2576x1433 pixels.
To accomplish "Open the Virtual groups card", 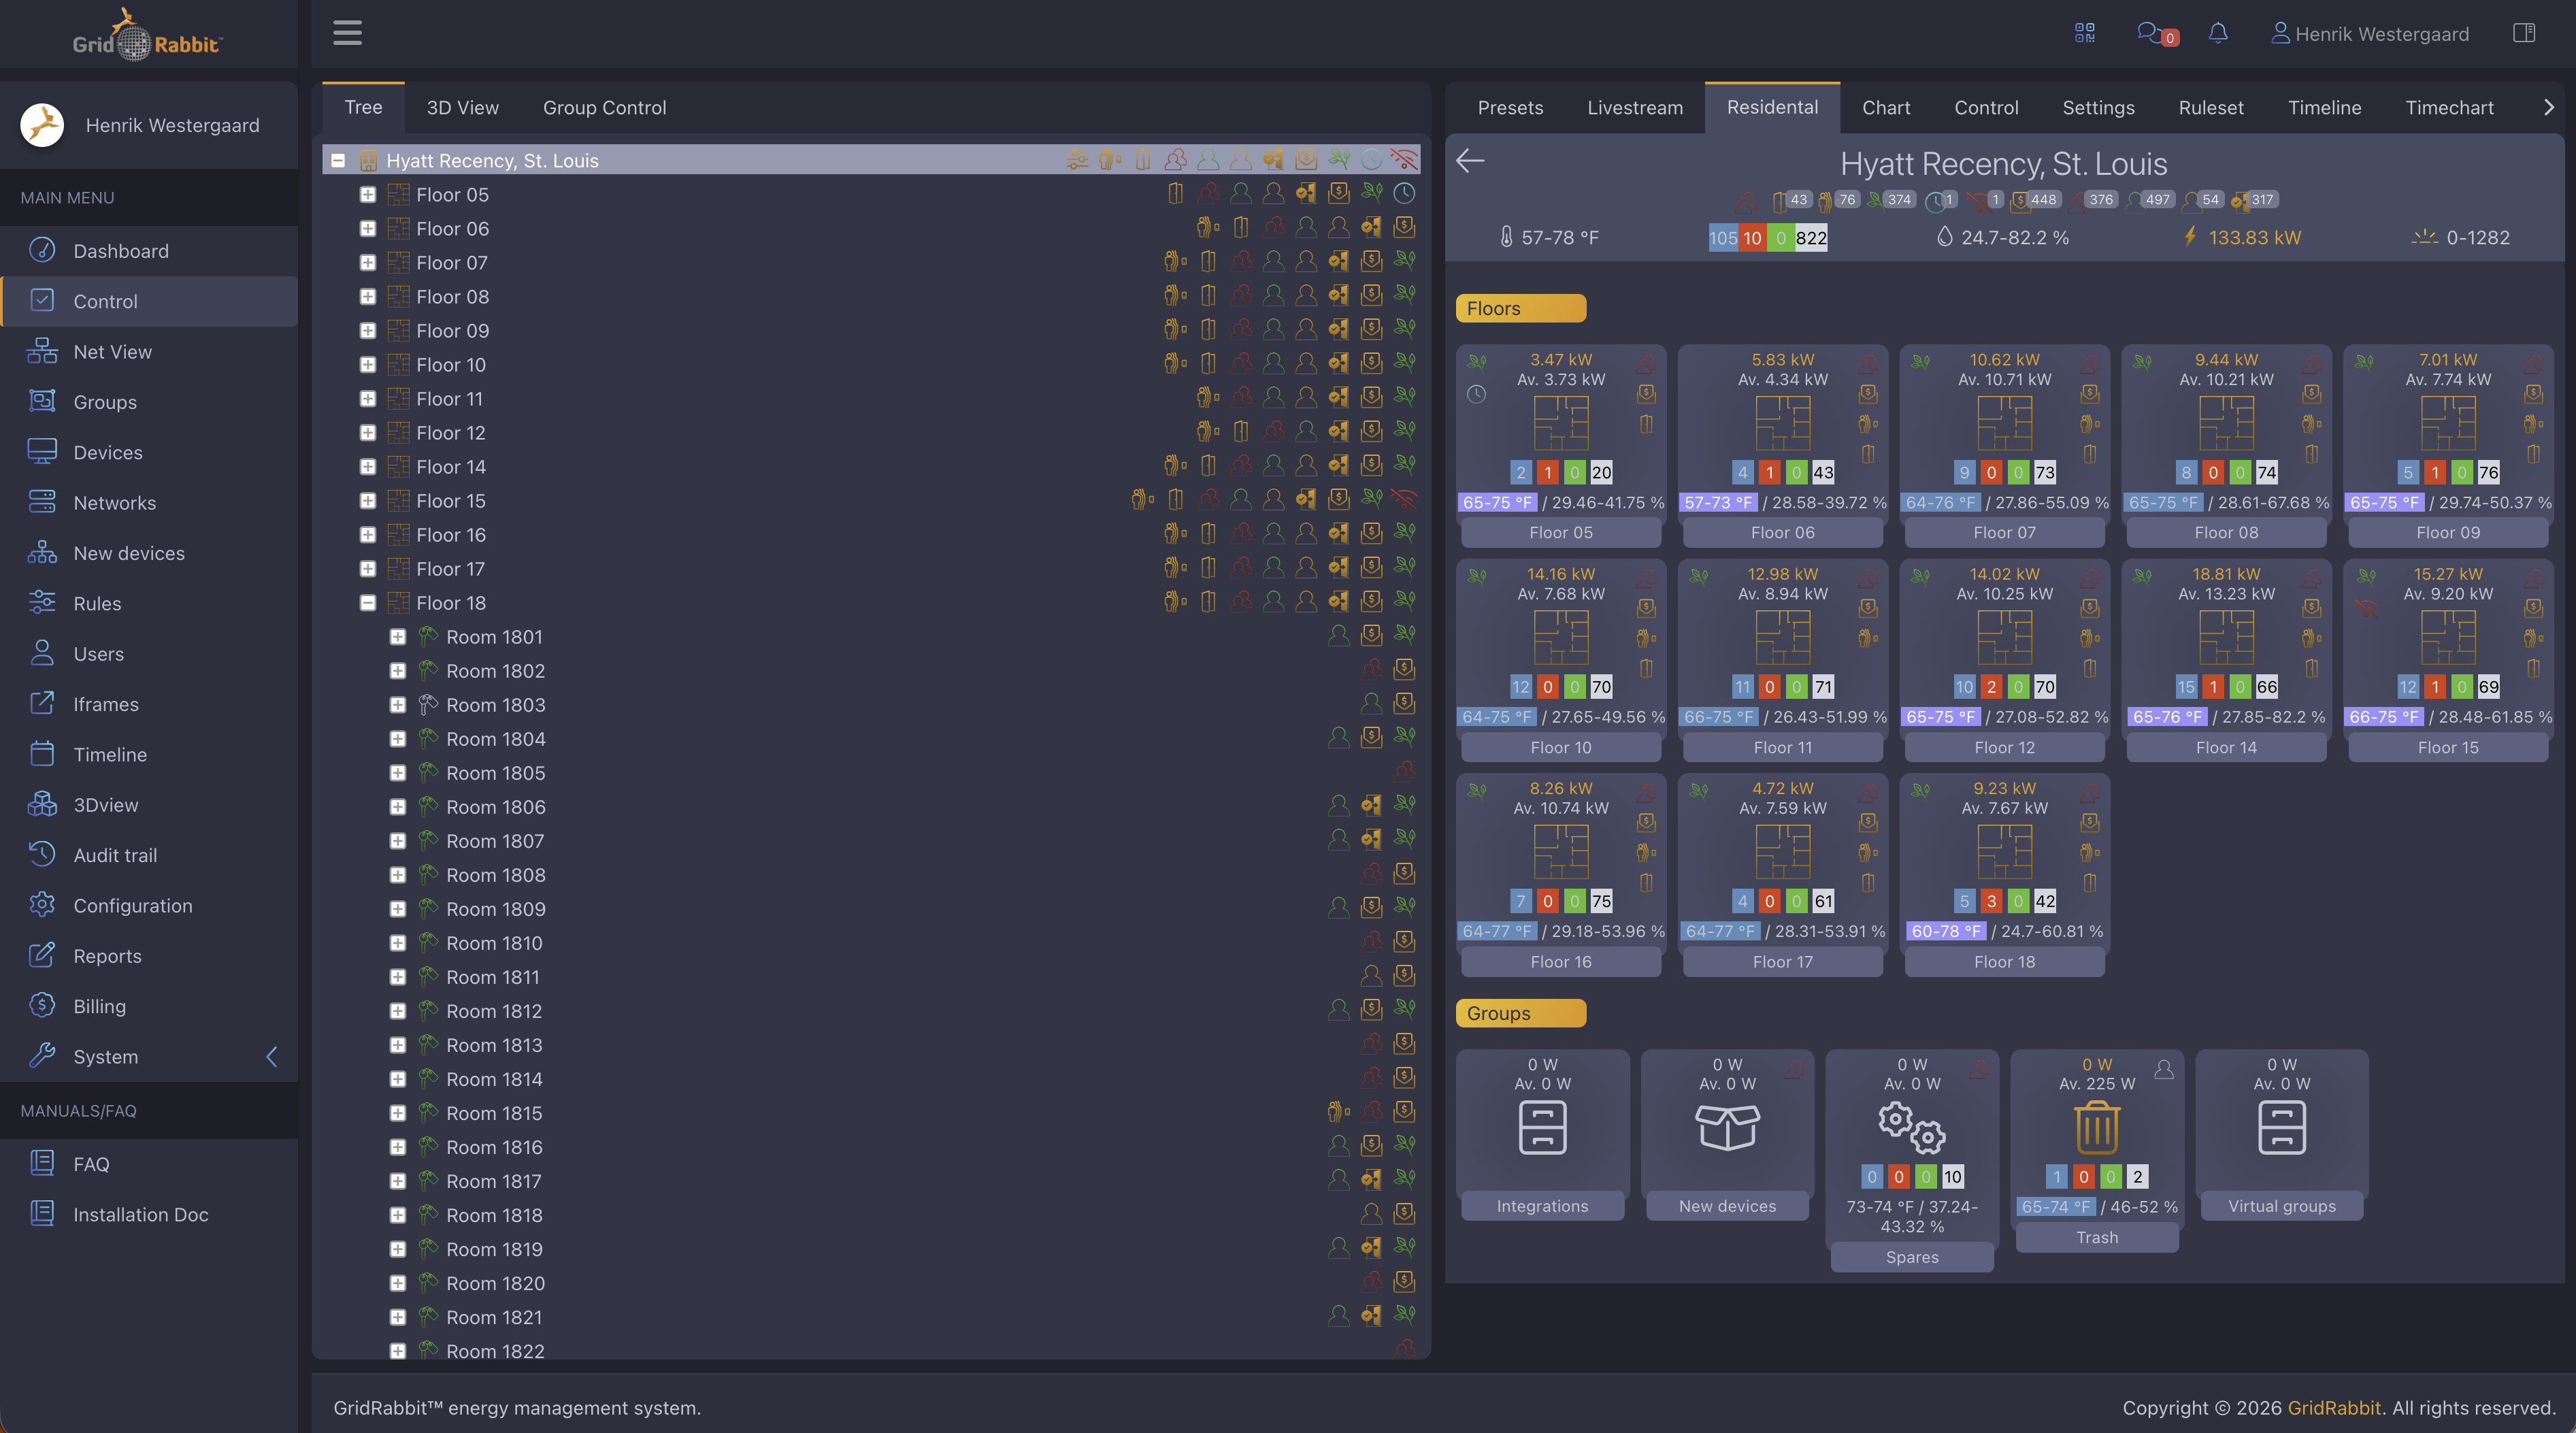I will point(2282,1134).
